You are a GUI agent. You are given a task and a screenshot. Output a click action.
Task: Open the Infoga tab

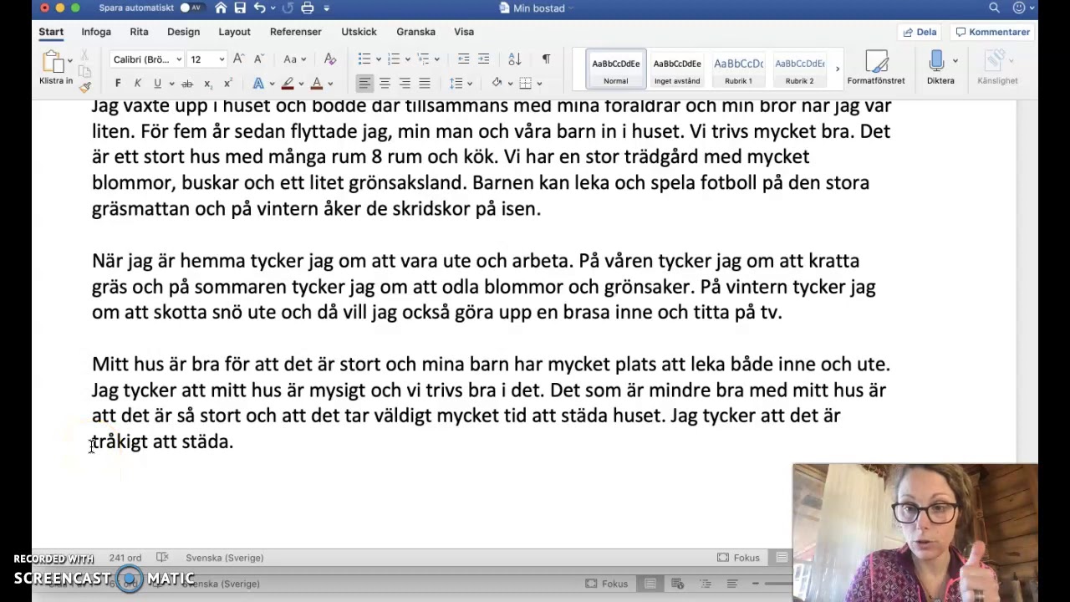tap(96, 32)
